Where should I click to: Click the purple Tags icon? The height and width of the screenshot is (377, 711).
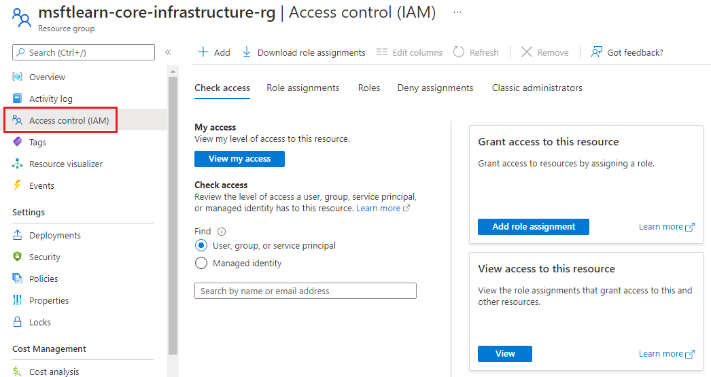[17, 142]
